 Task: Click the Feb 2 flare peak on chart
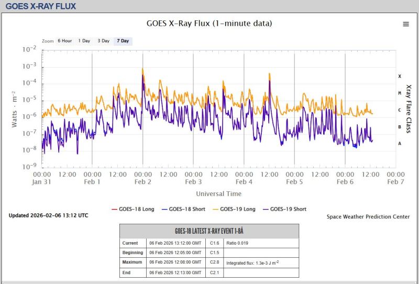142,69
